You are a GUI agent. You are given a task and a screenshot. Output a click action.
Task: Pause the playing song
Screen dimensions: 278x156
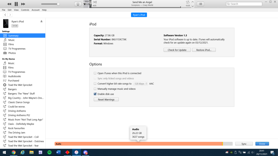16,4
